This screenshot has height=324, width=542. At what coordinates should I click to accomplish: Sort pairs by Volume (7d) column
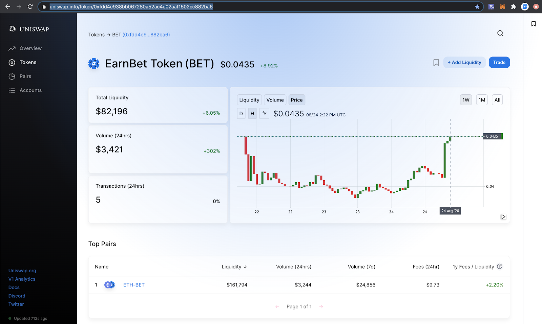(361, 267)
